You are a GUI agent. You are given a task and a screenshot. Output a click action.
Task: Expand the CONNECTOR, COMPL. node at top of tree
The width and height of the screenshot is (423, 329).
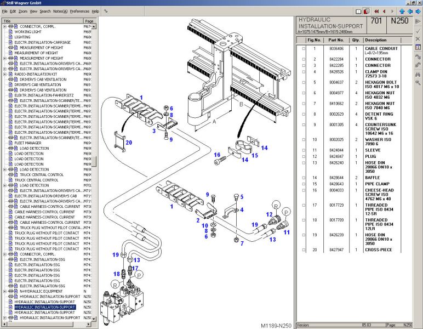[5, 26]
